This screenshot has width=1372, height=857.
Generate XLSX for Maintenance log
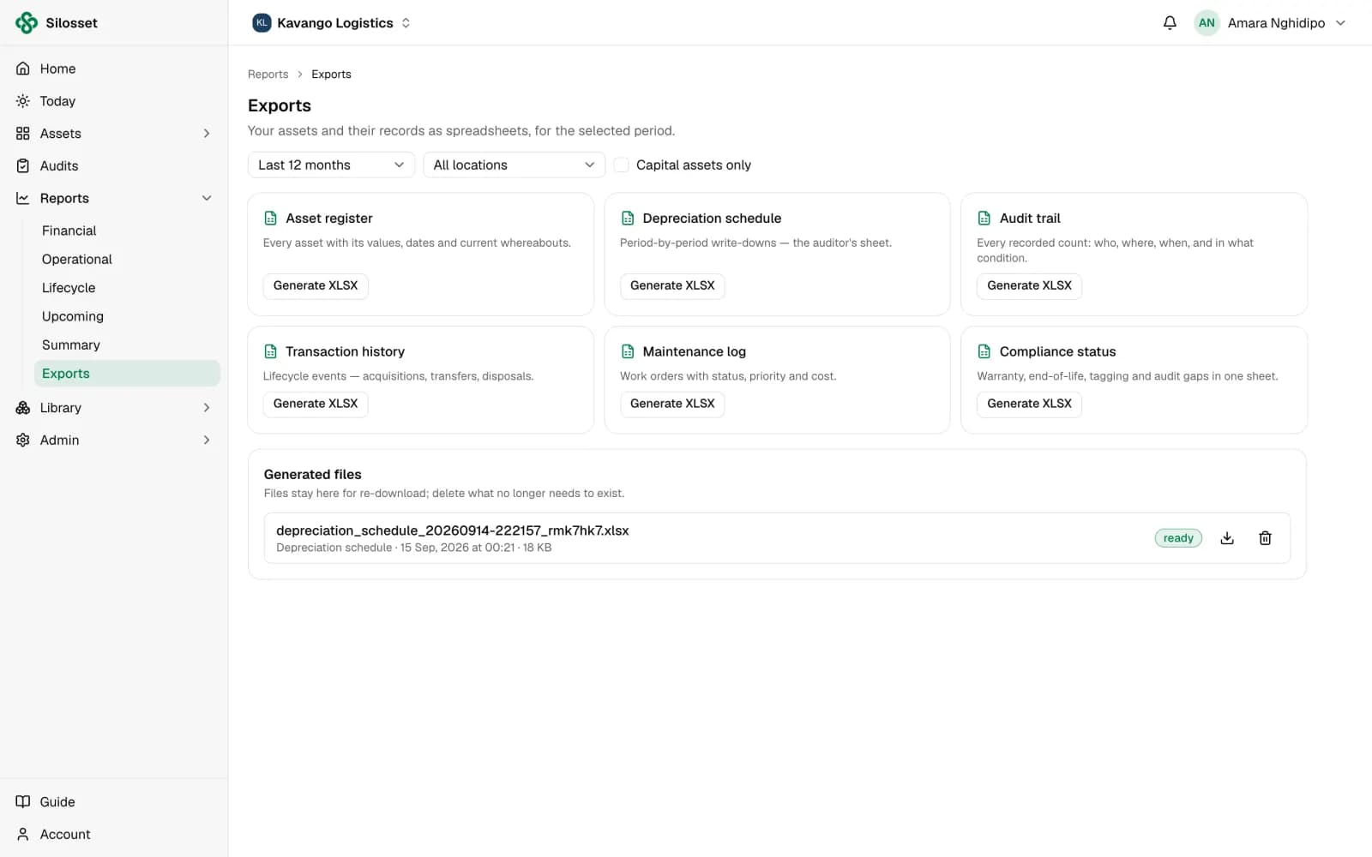[x=672, y=404]
